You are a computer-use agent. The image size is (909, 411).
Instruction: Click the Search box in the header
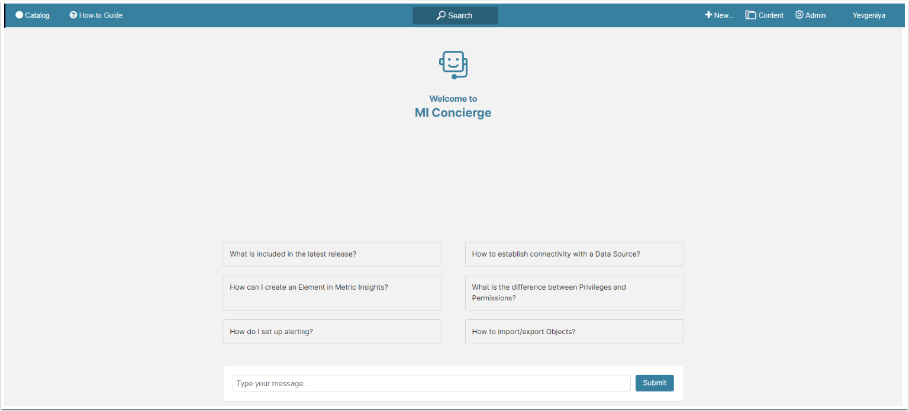[x=455, y=15]
